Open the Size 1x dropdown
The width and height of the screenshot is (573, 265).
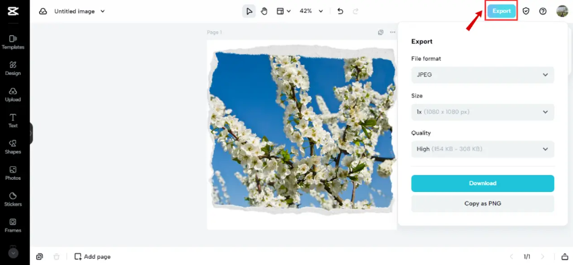tap(482, 112)
